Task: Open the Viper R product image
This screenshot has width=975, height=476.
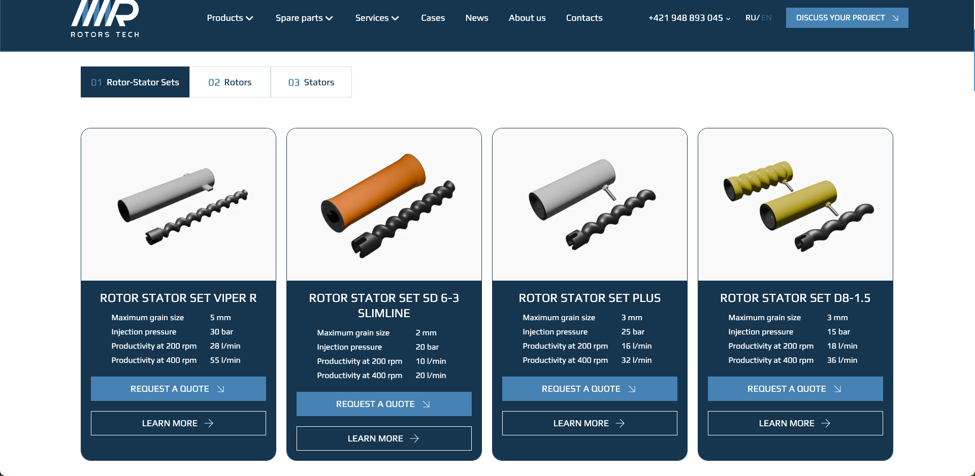Action: coord(178,205)
